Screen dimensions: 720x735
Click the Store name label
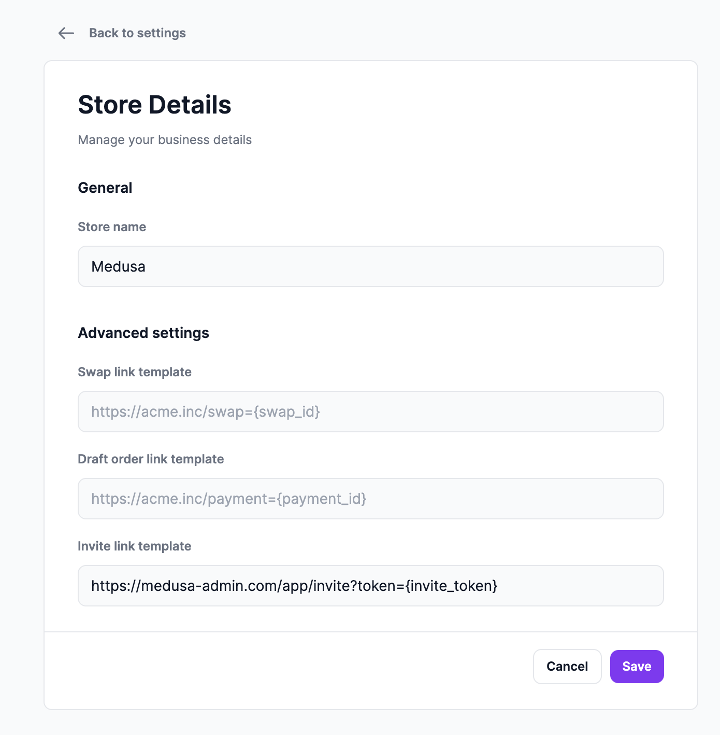[111, 227]
